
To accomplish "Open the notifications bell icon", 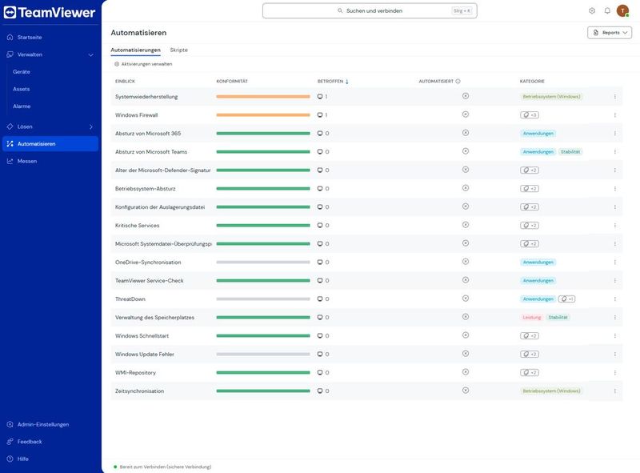I will [x=607, y=11].
